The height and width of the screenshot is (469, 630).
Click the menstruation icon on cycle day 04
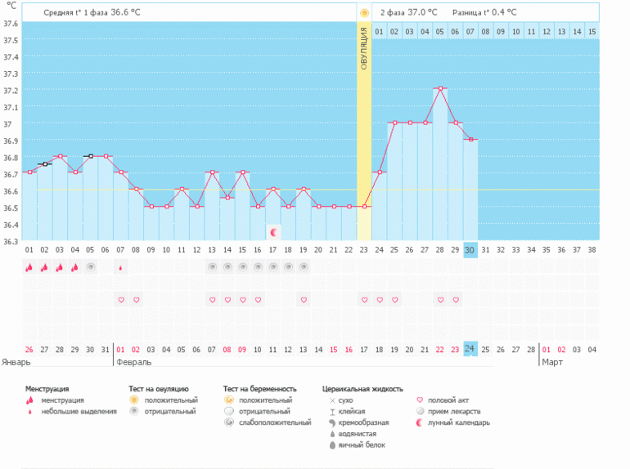point(75,267)
